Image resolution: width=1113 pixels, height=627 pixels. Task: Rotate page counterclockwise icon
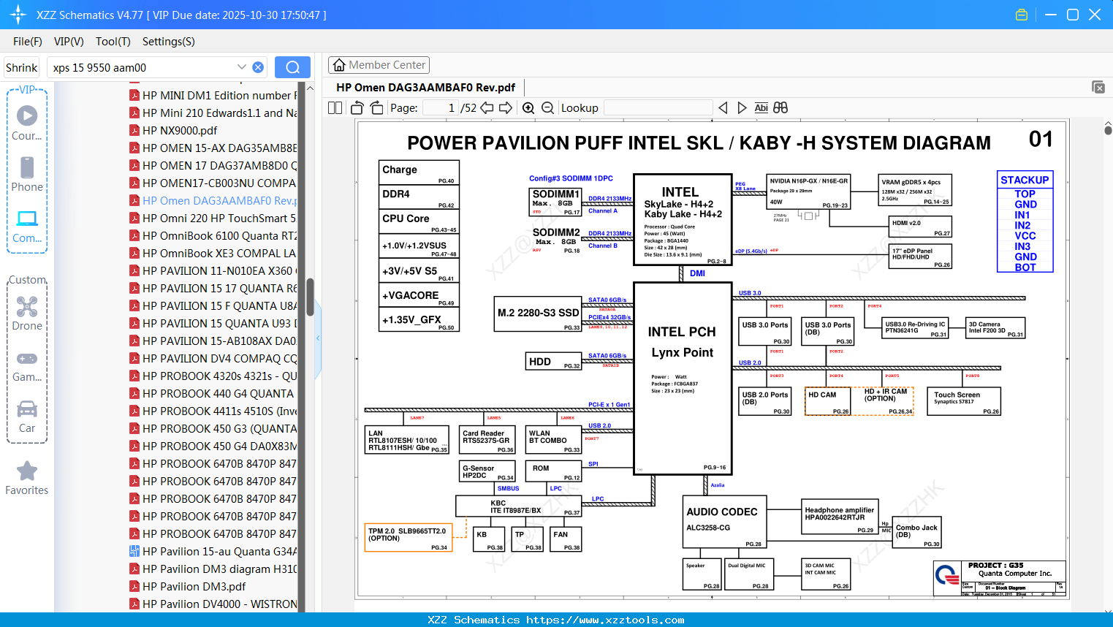tap(357, 108)
